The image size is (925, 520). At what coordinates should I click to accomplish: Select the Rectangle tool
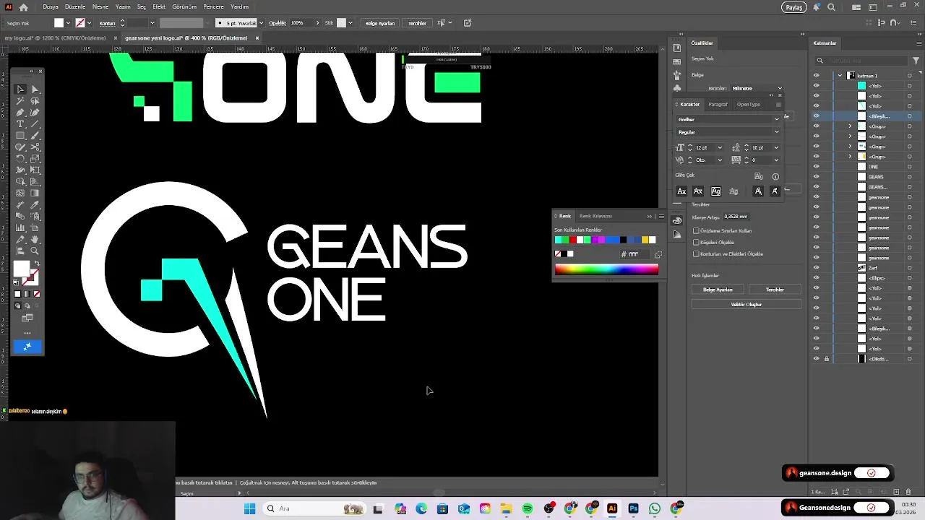click(20, 136)
